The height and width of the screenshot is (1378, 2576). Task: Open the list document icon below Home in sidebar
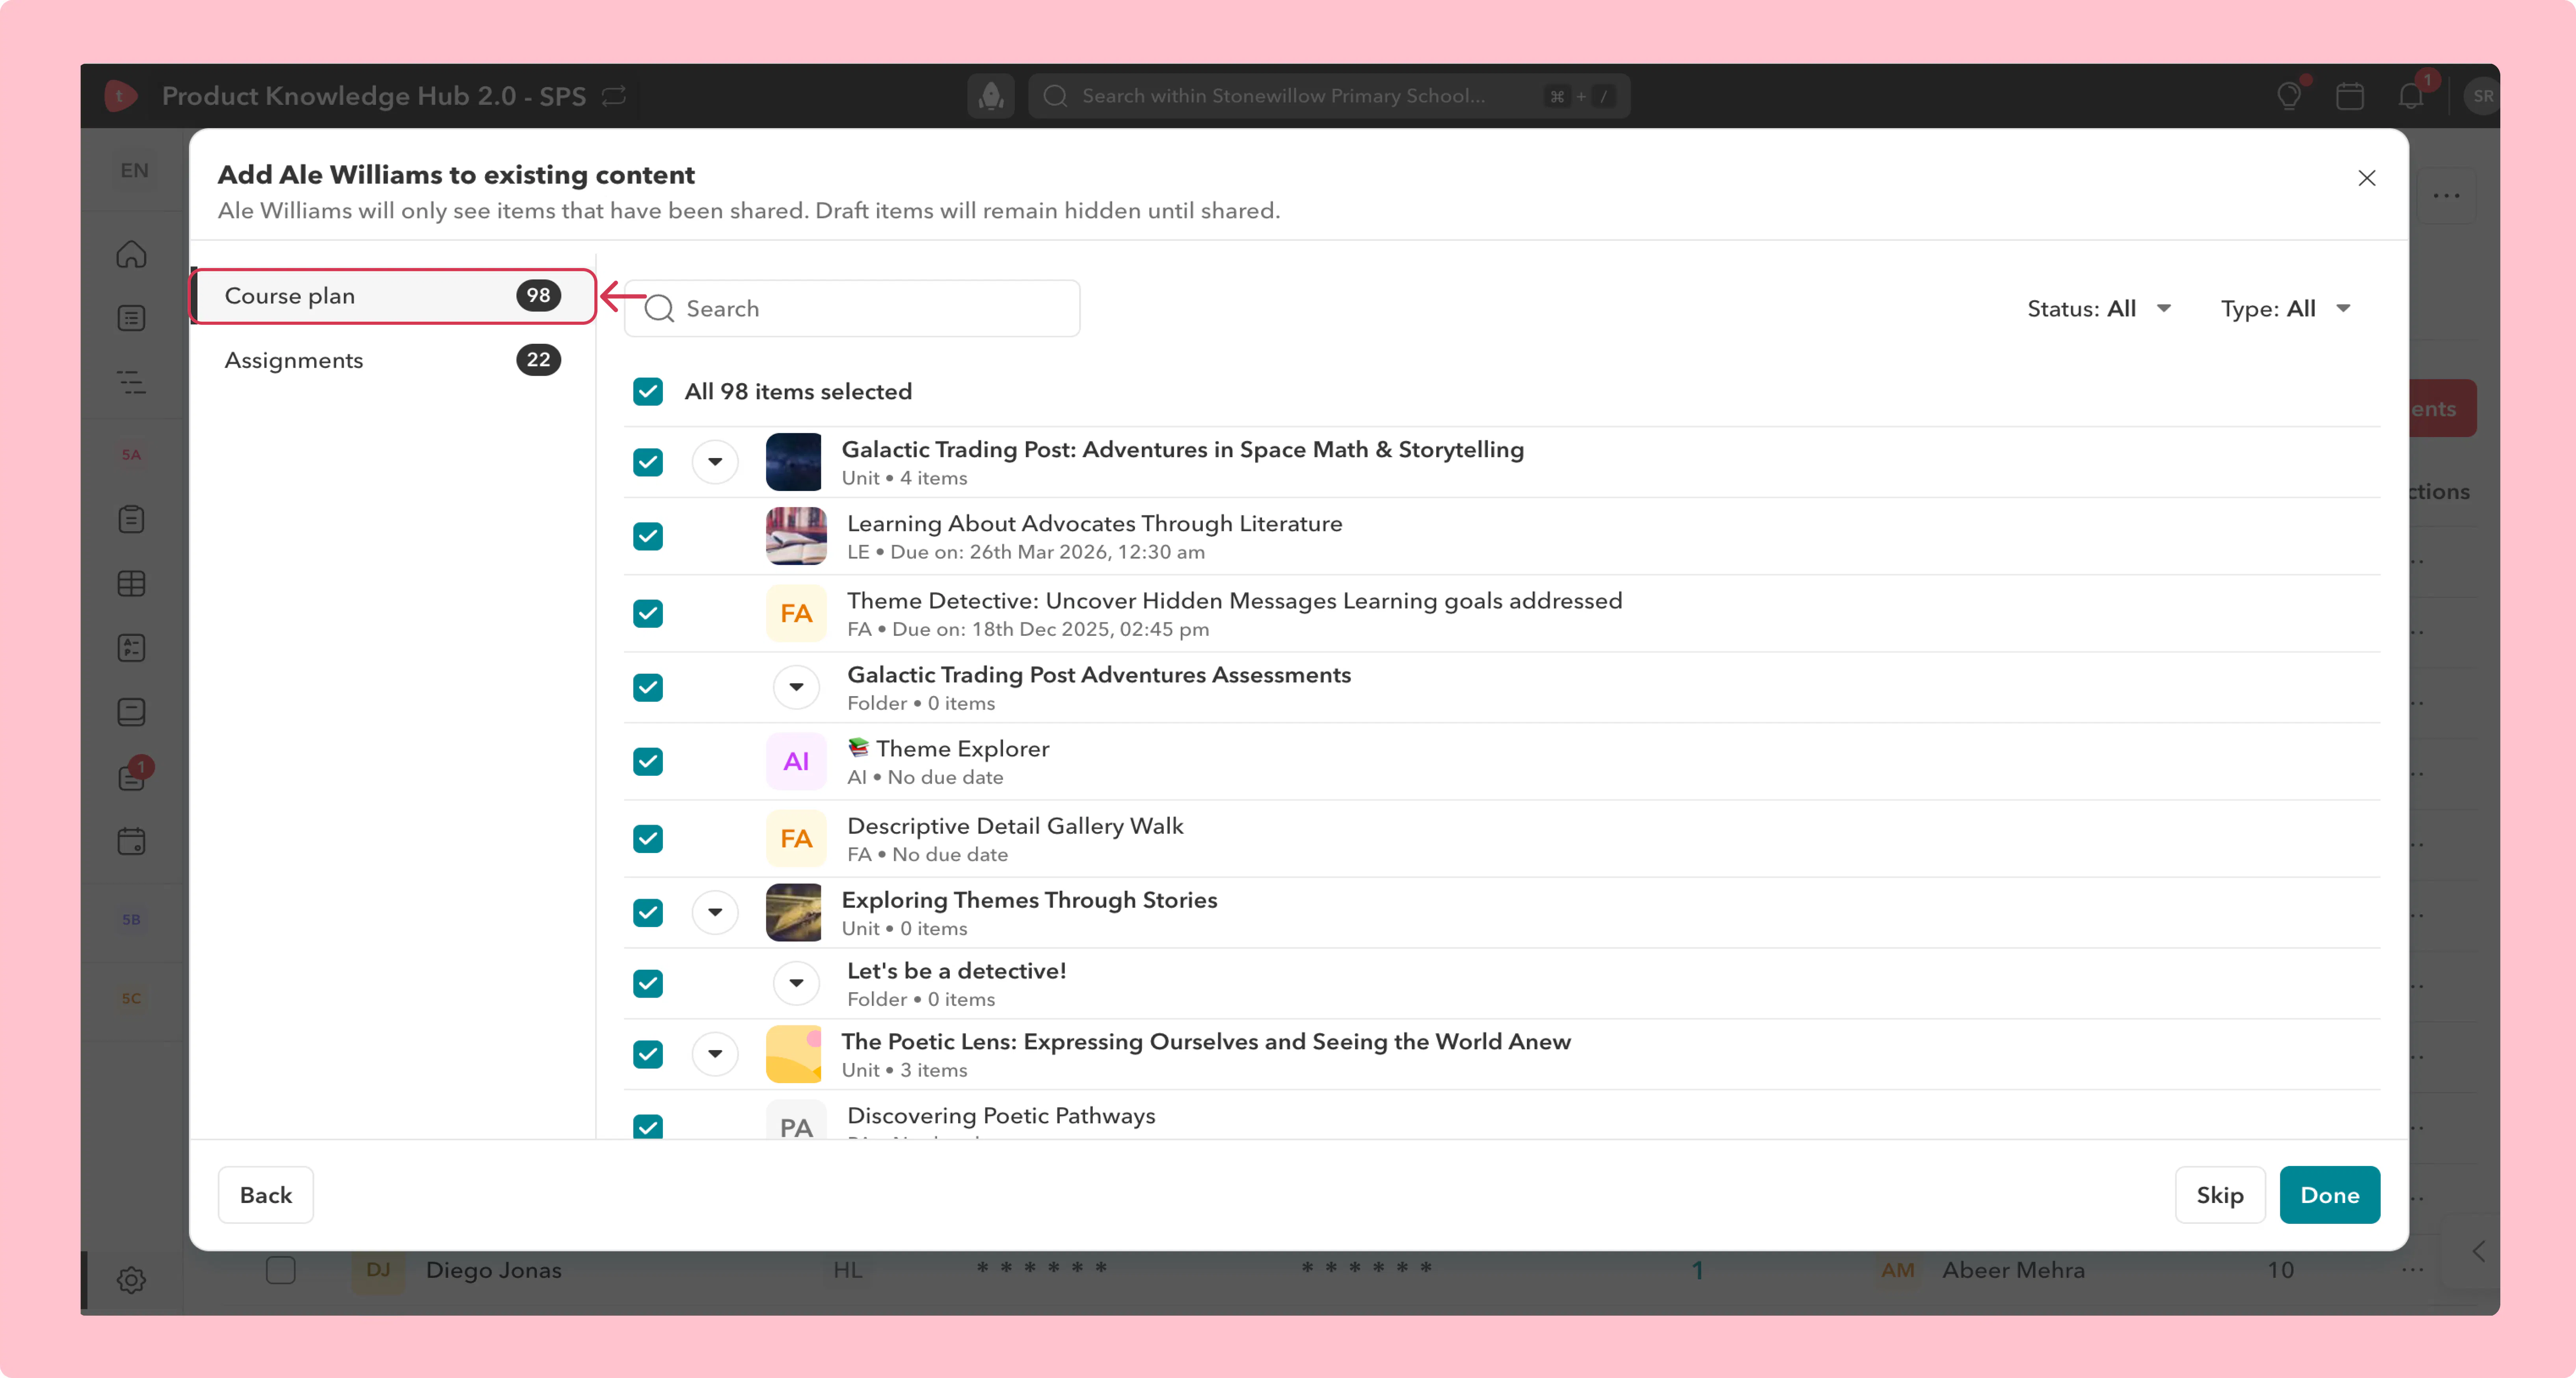131,318
